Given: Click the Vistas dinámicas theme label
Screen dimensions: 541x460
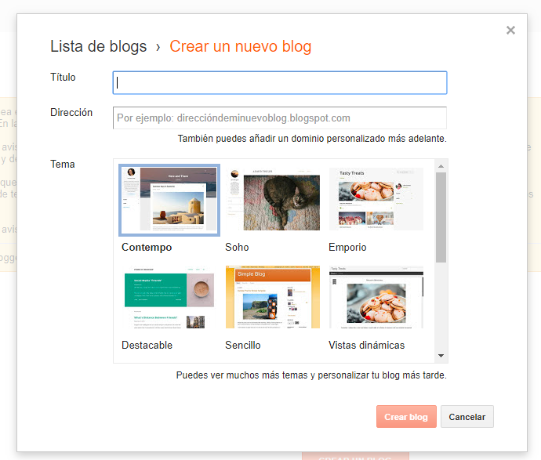Looking at the screenshot, I should [366, 345].
